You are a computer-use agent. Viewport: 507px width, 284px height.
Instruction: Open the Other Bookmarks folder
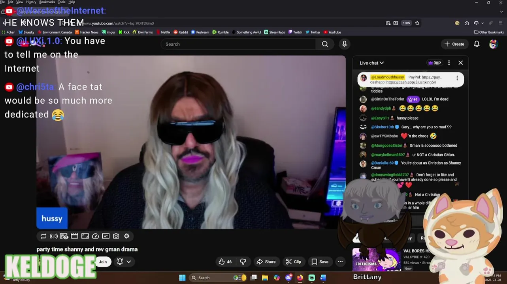coord(489,32)
